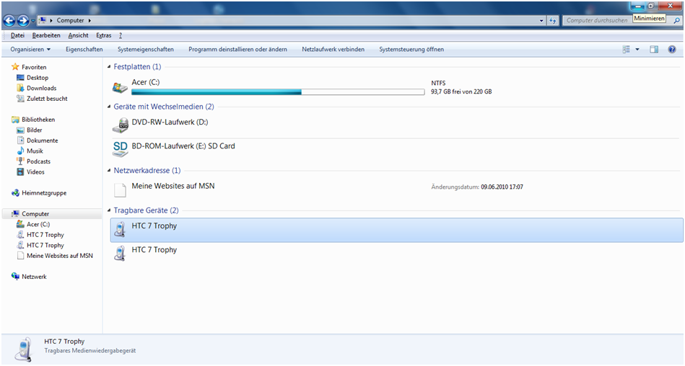The width and height of the screenshot is (685, 366).
Task: Open the Ansicht menu
Action: coord(78,35)
